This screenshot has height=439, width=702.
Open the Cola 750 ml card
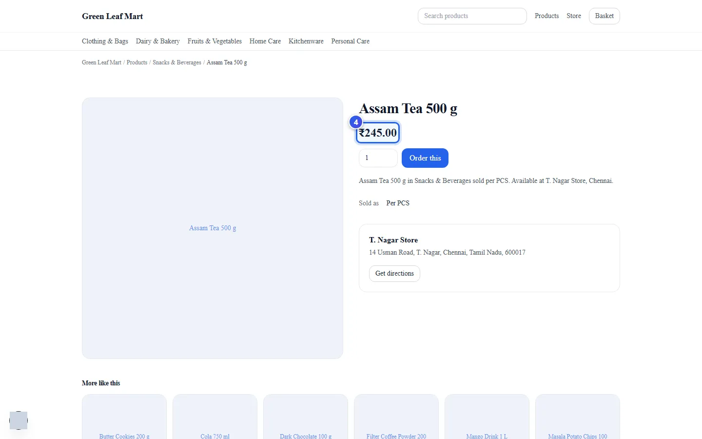215,417
